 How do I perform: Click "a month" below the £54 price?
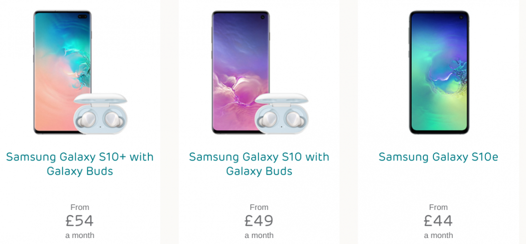point(80,235)
